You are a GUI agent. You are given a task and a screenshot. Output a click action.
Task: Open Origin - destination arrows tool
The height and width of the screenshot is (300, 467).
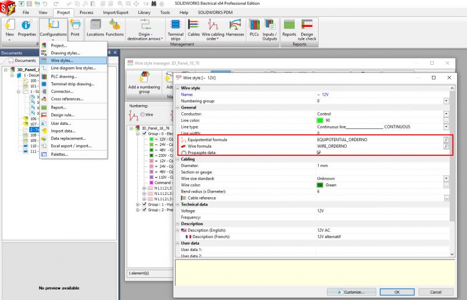click(145, 30)
